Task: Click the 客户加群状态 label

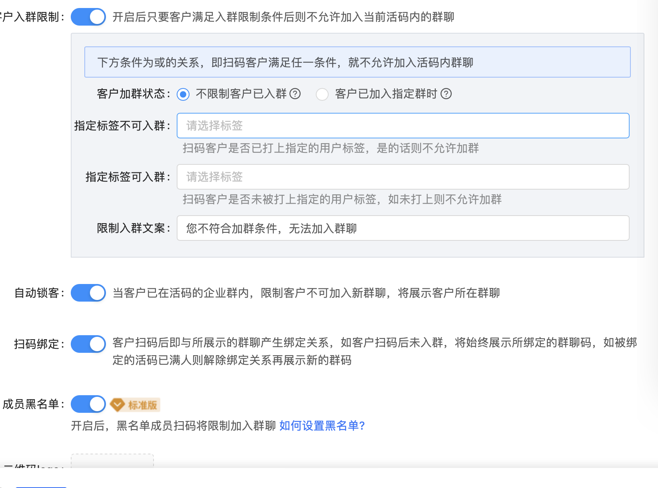Action: tap(134, 94)
